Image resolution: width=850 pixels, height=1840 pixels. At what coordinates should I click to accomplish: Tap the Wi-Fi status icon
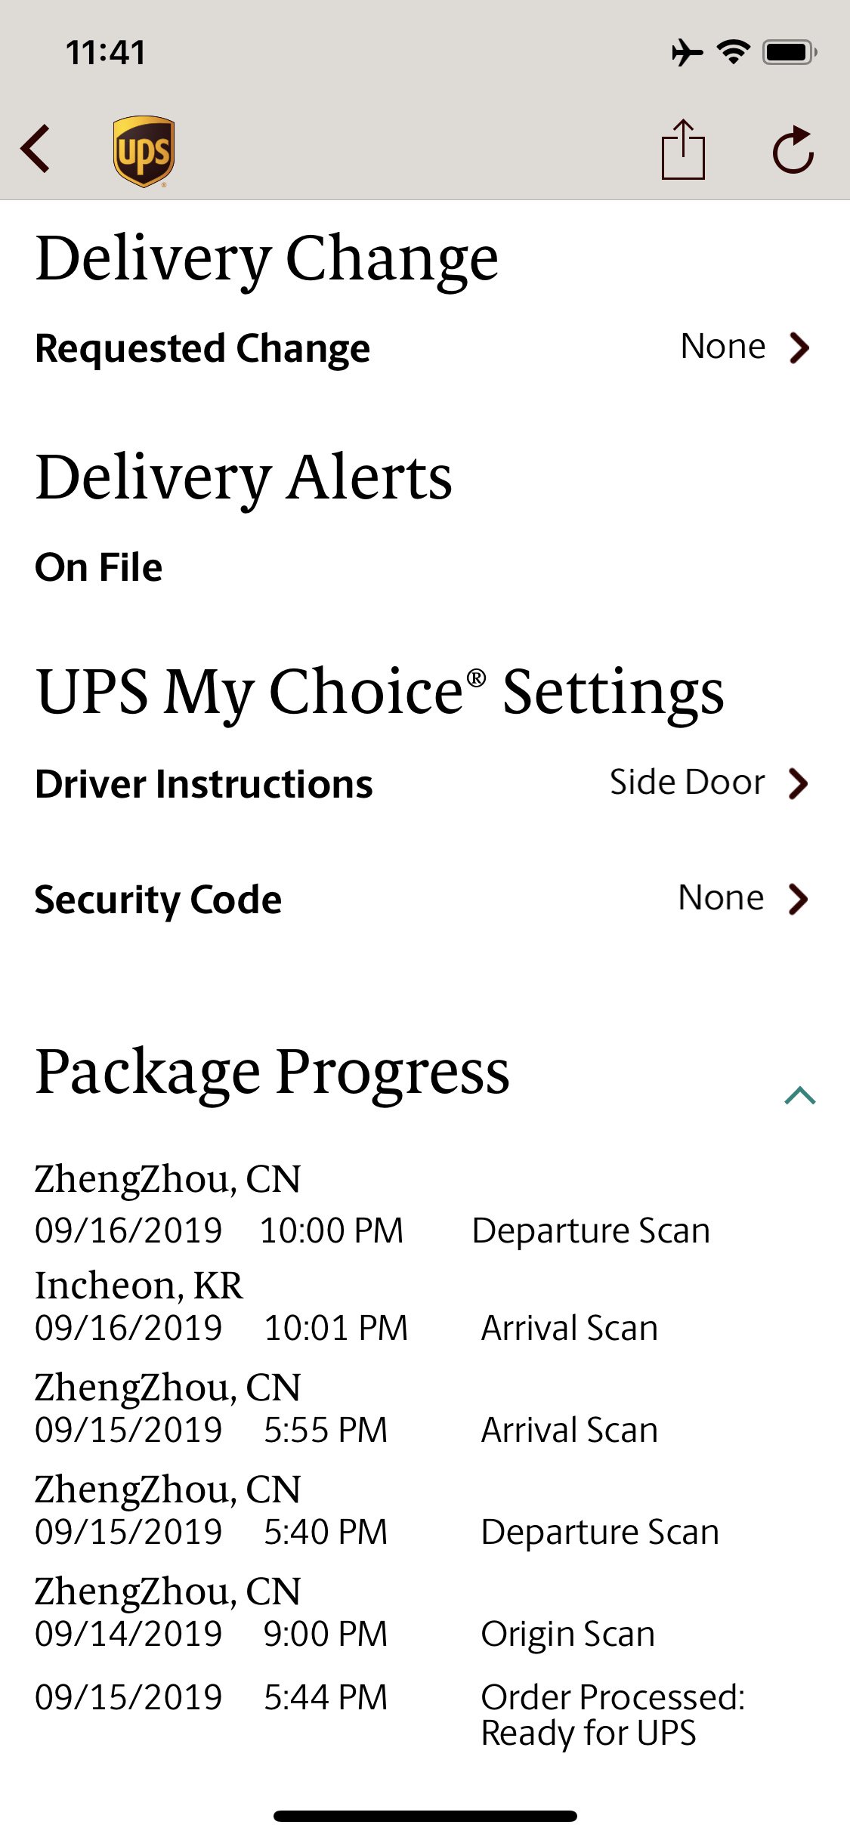(733, 52)
